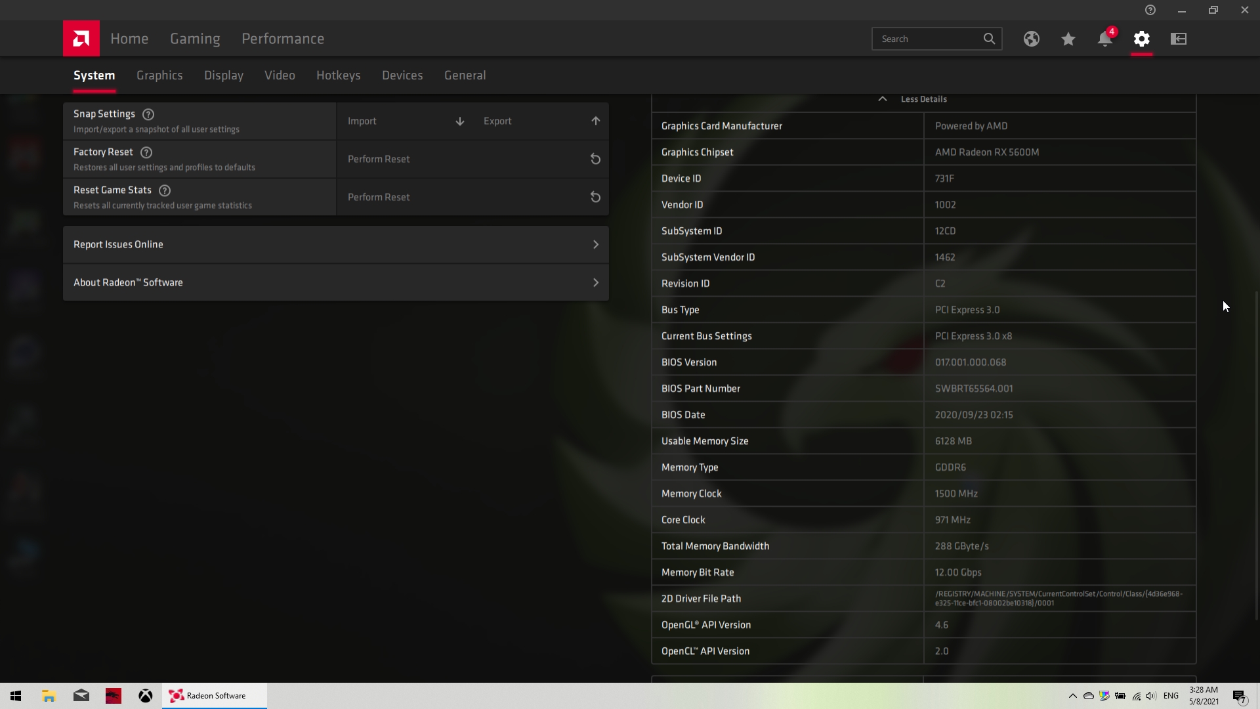Click the settings gear icon
Image resolution: width=1260 pixels, height=709 pixels.
tap(1141, 39)
